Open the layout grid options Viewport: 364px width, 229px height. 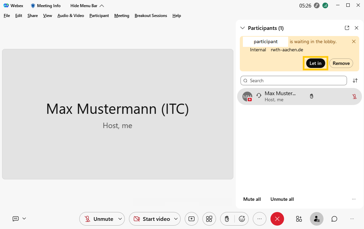(209, 219)
